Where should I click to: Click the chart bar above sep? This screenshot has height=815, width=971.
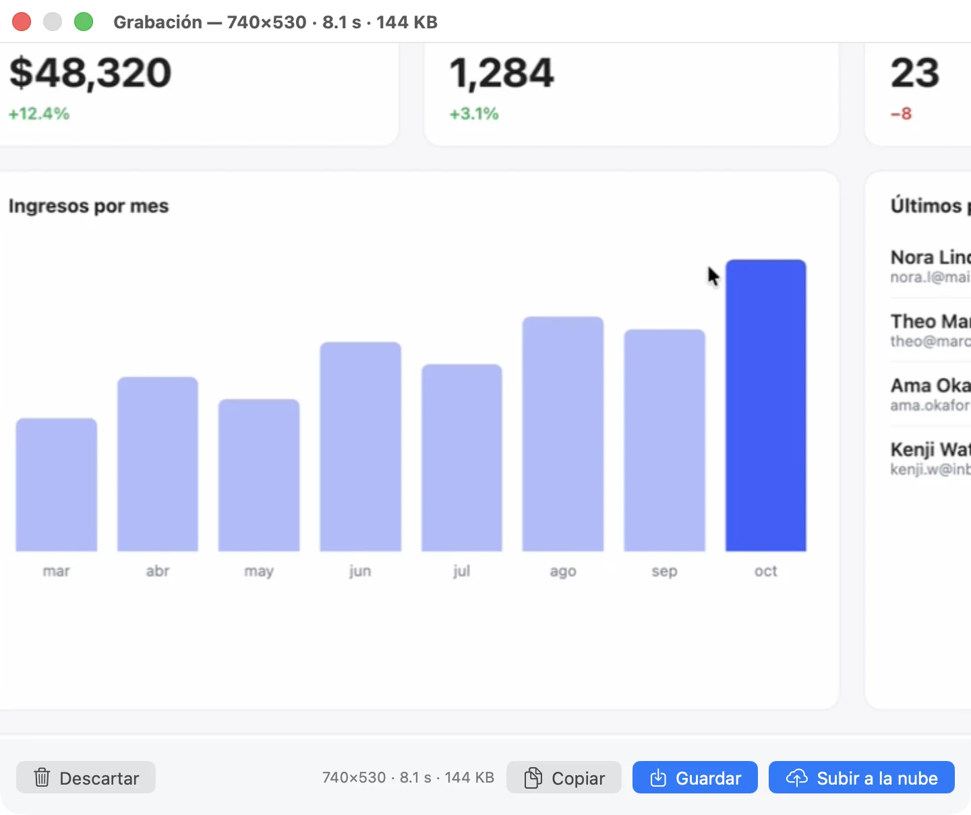coord(665,440)
